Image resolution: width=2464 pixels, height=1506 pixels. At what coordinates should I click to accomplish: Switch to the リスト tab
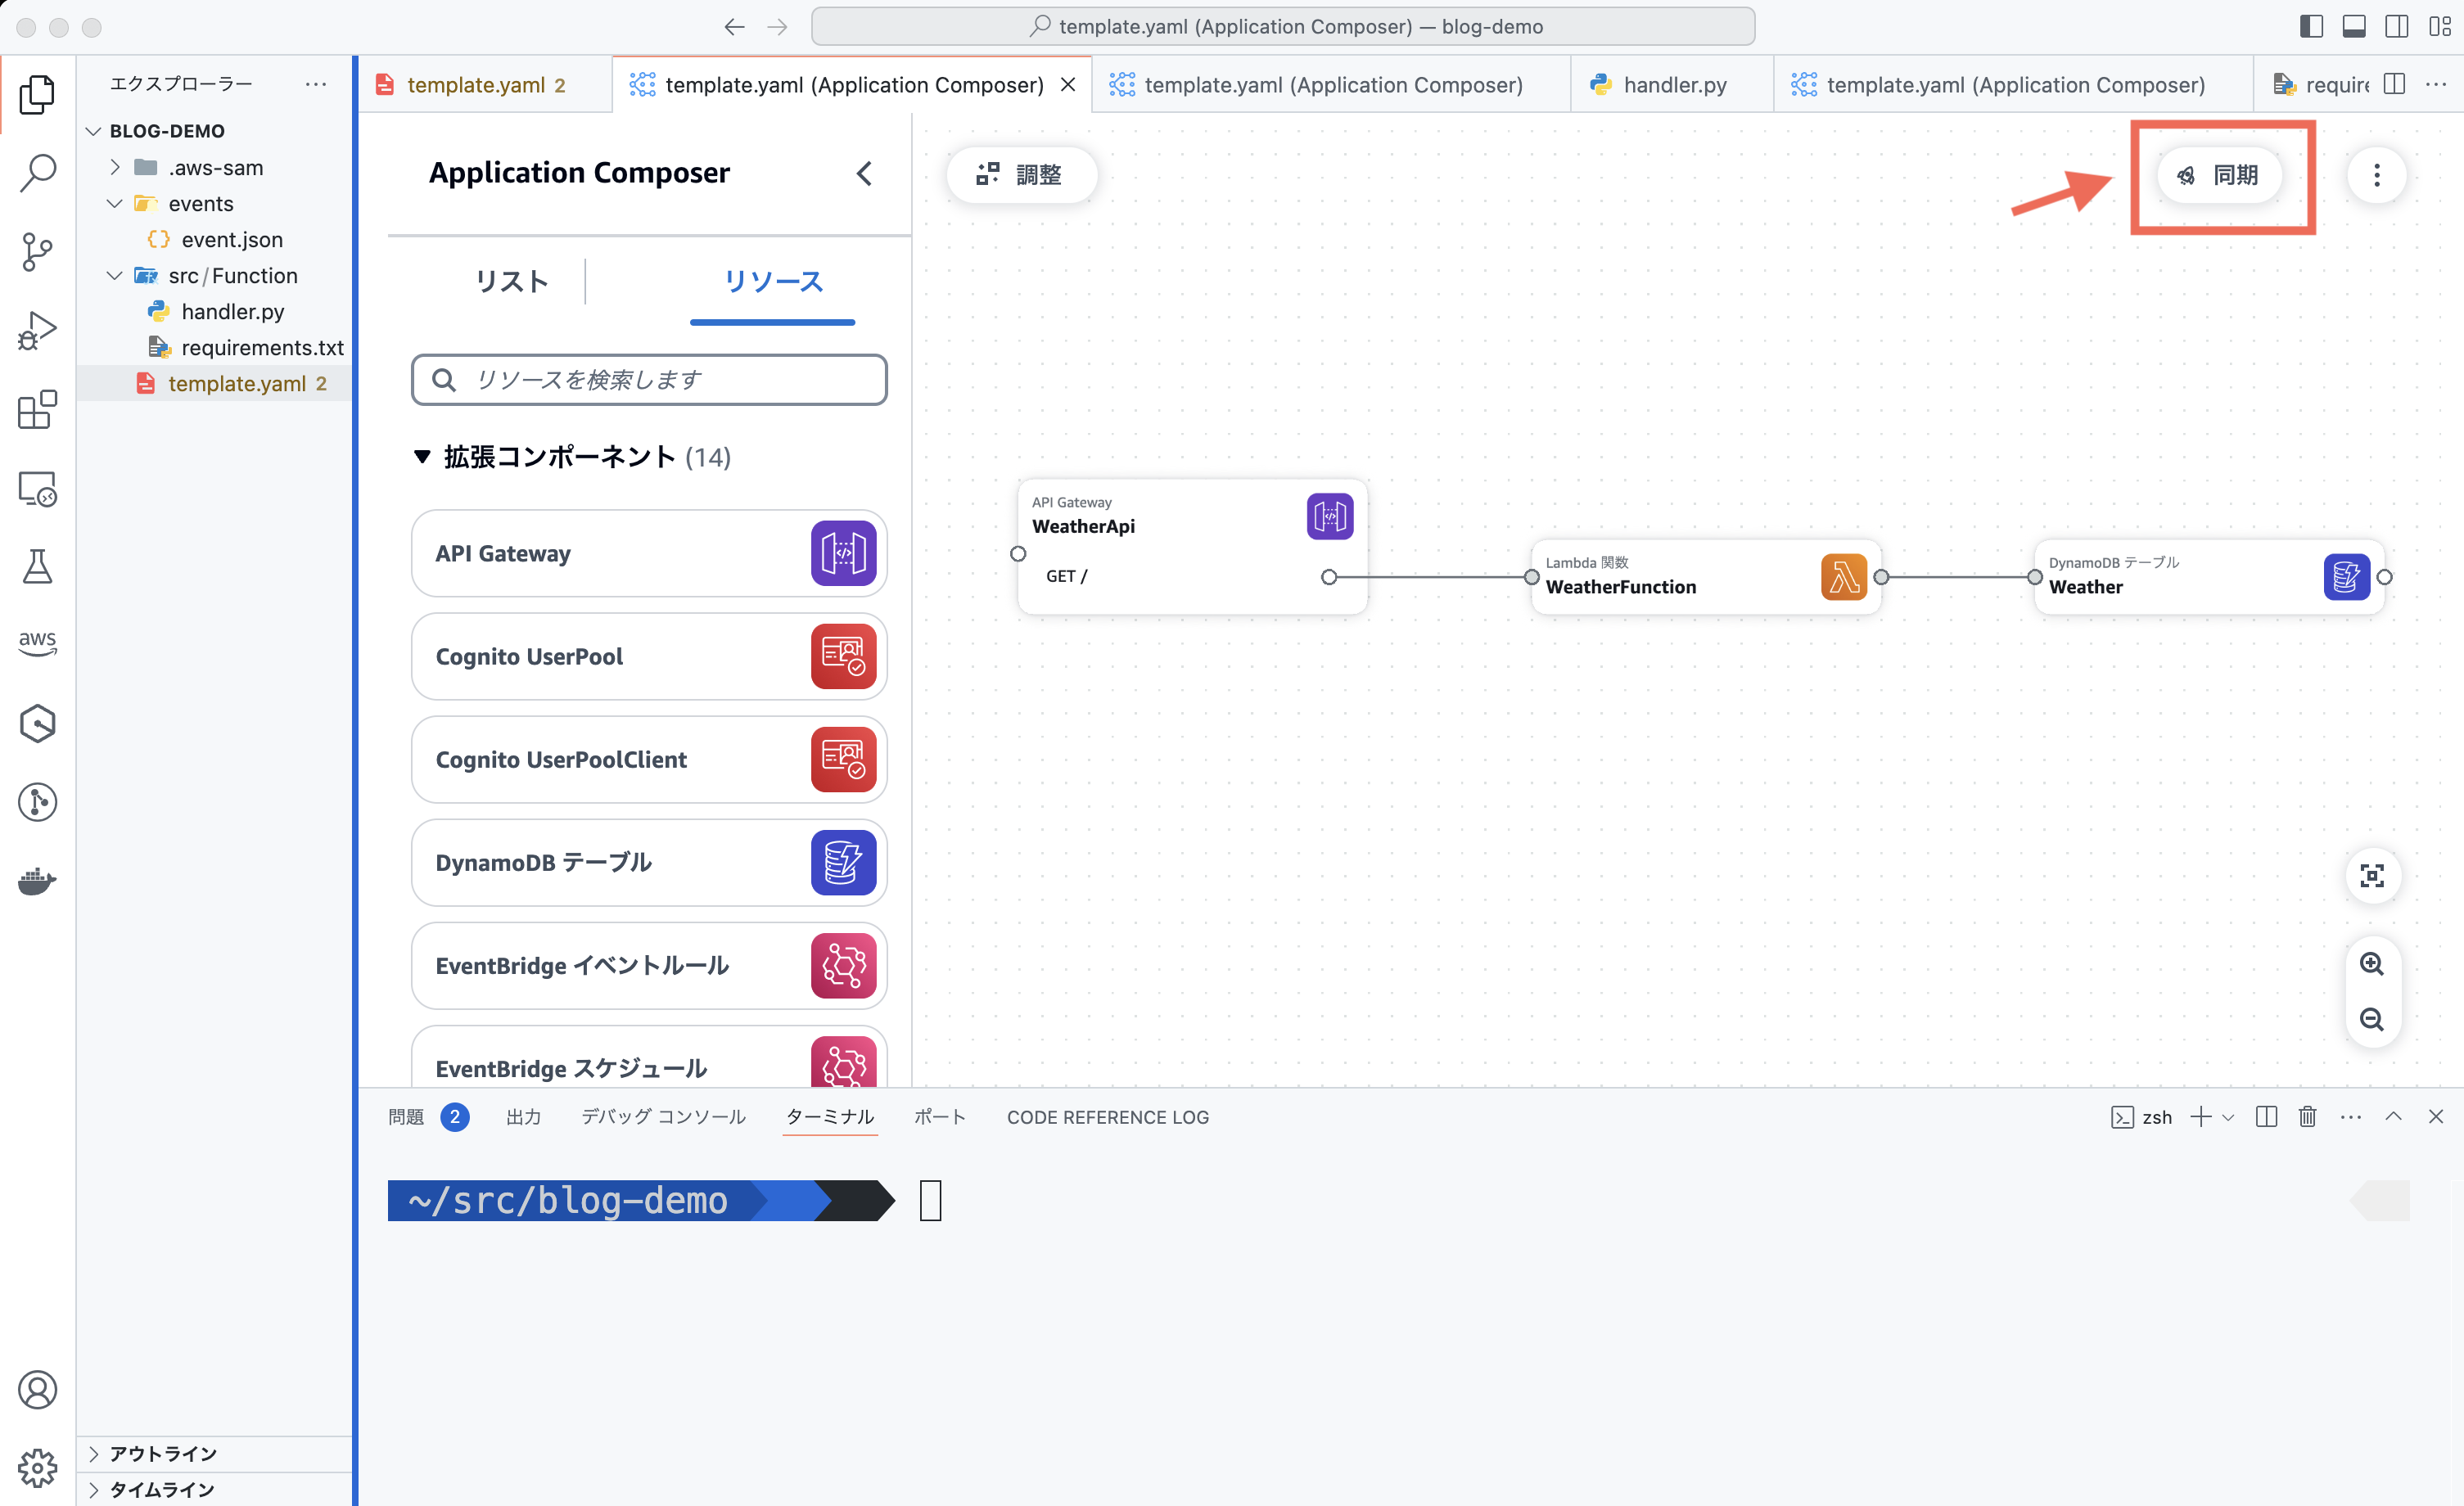(x=512, y=281)
